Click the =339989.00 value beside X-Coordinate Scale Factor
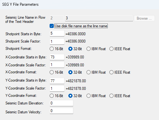159x120 pixels. click(75, 65)
